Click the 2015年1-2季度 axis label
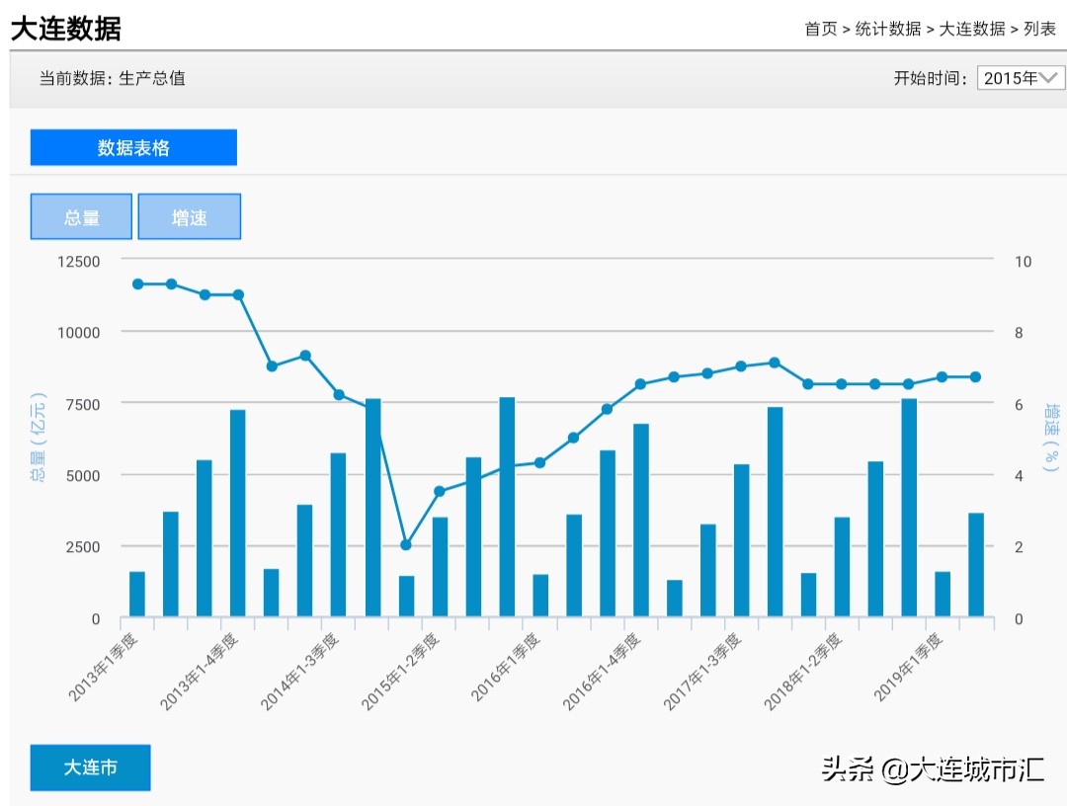 point(400,672)
